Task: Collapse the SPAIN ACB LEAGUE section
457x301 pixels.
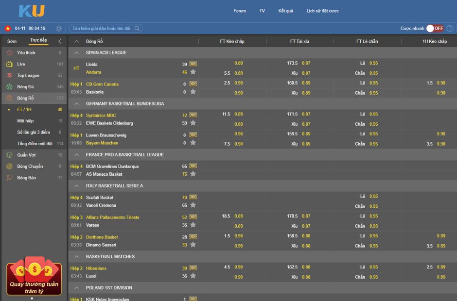Action: [76, 53]
